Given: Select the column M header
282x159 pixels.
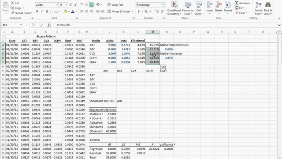Looking at the screenshot, I should [x=152, y=32].
